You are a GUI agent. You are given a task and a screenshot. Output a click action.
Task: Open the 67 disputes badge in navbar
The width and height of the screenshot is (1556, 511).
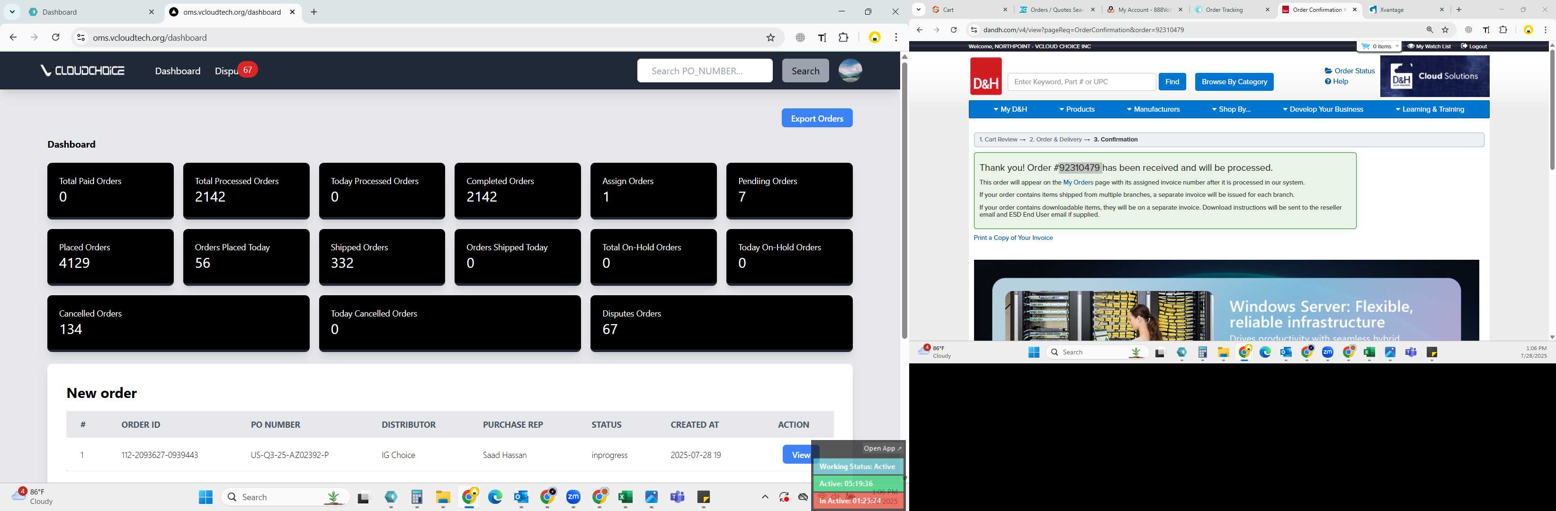tap(247, 70)
